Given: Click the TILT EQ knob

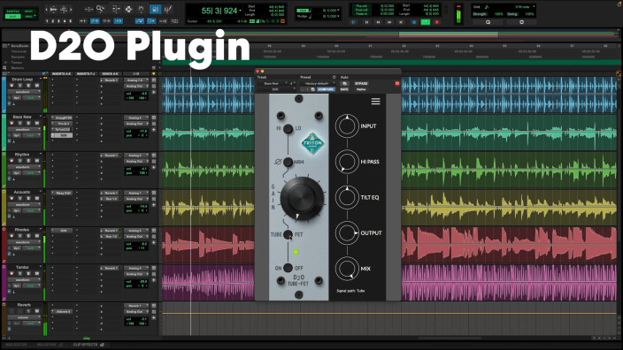Looking at the screenshot, I should tap(347, 197).
